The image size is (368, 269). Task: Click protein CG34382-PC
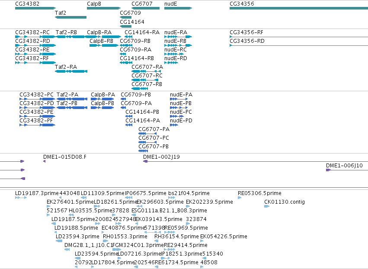36,95
